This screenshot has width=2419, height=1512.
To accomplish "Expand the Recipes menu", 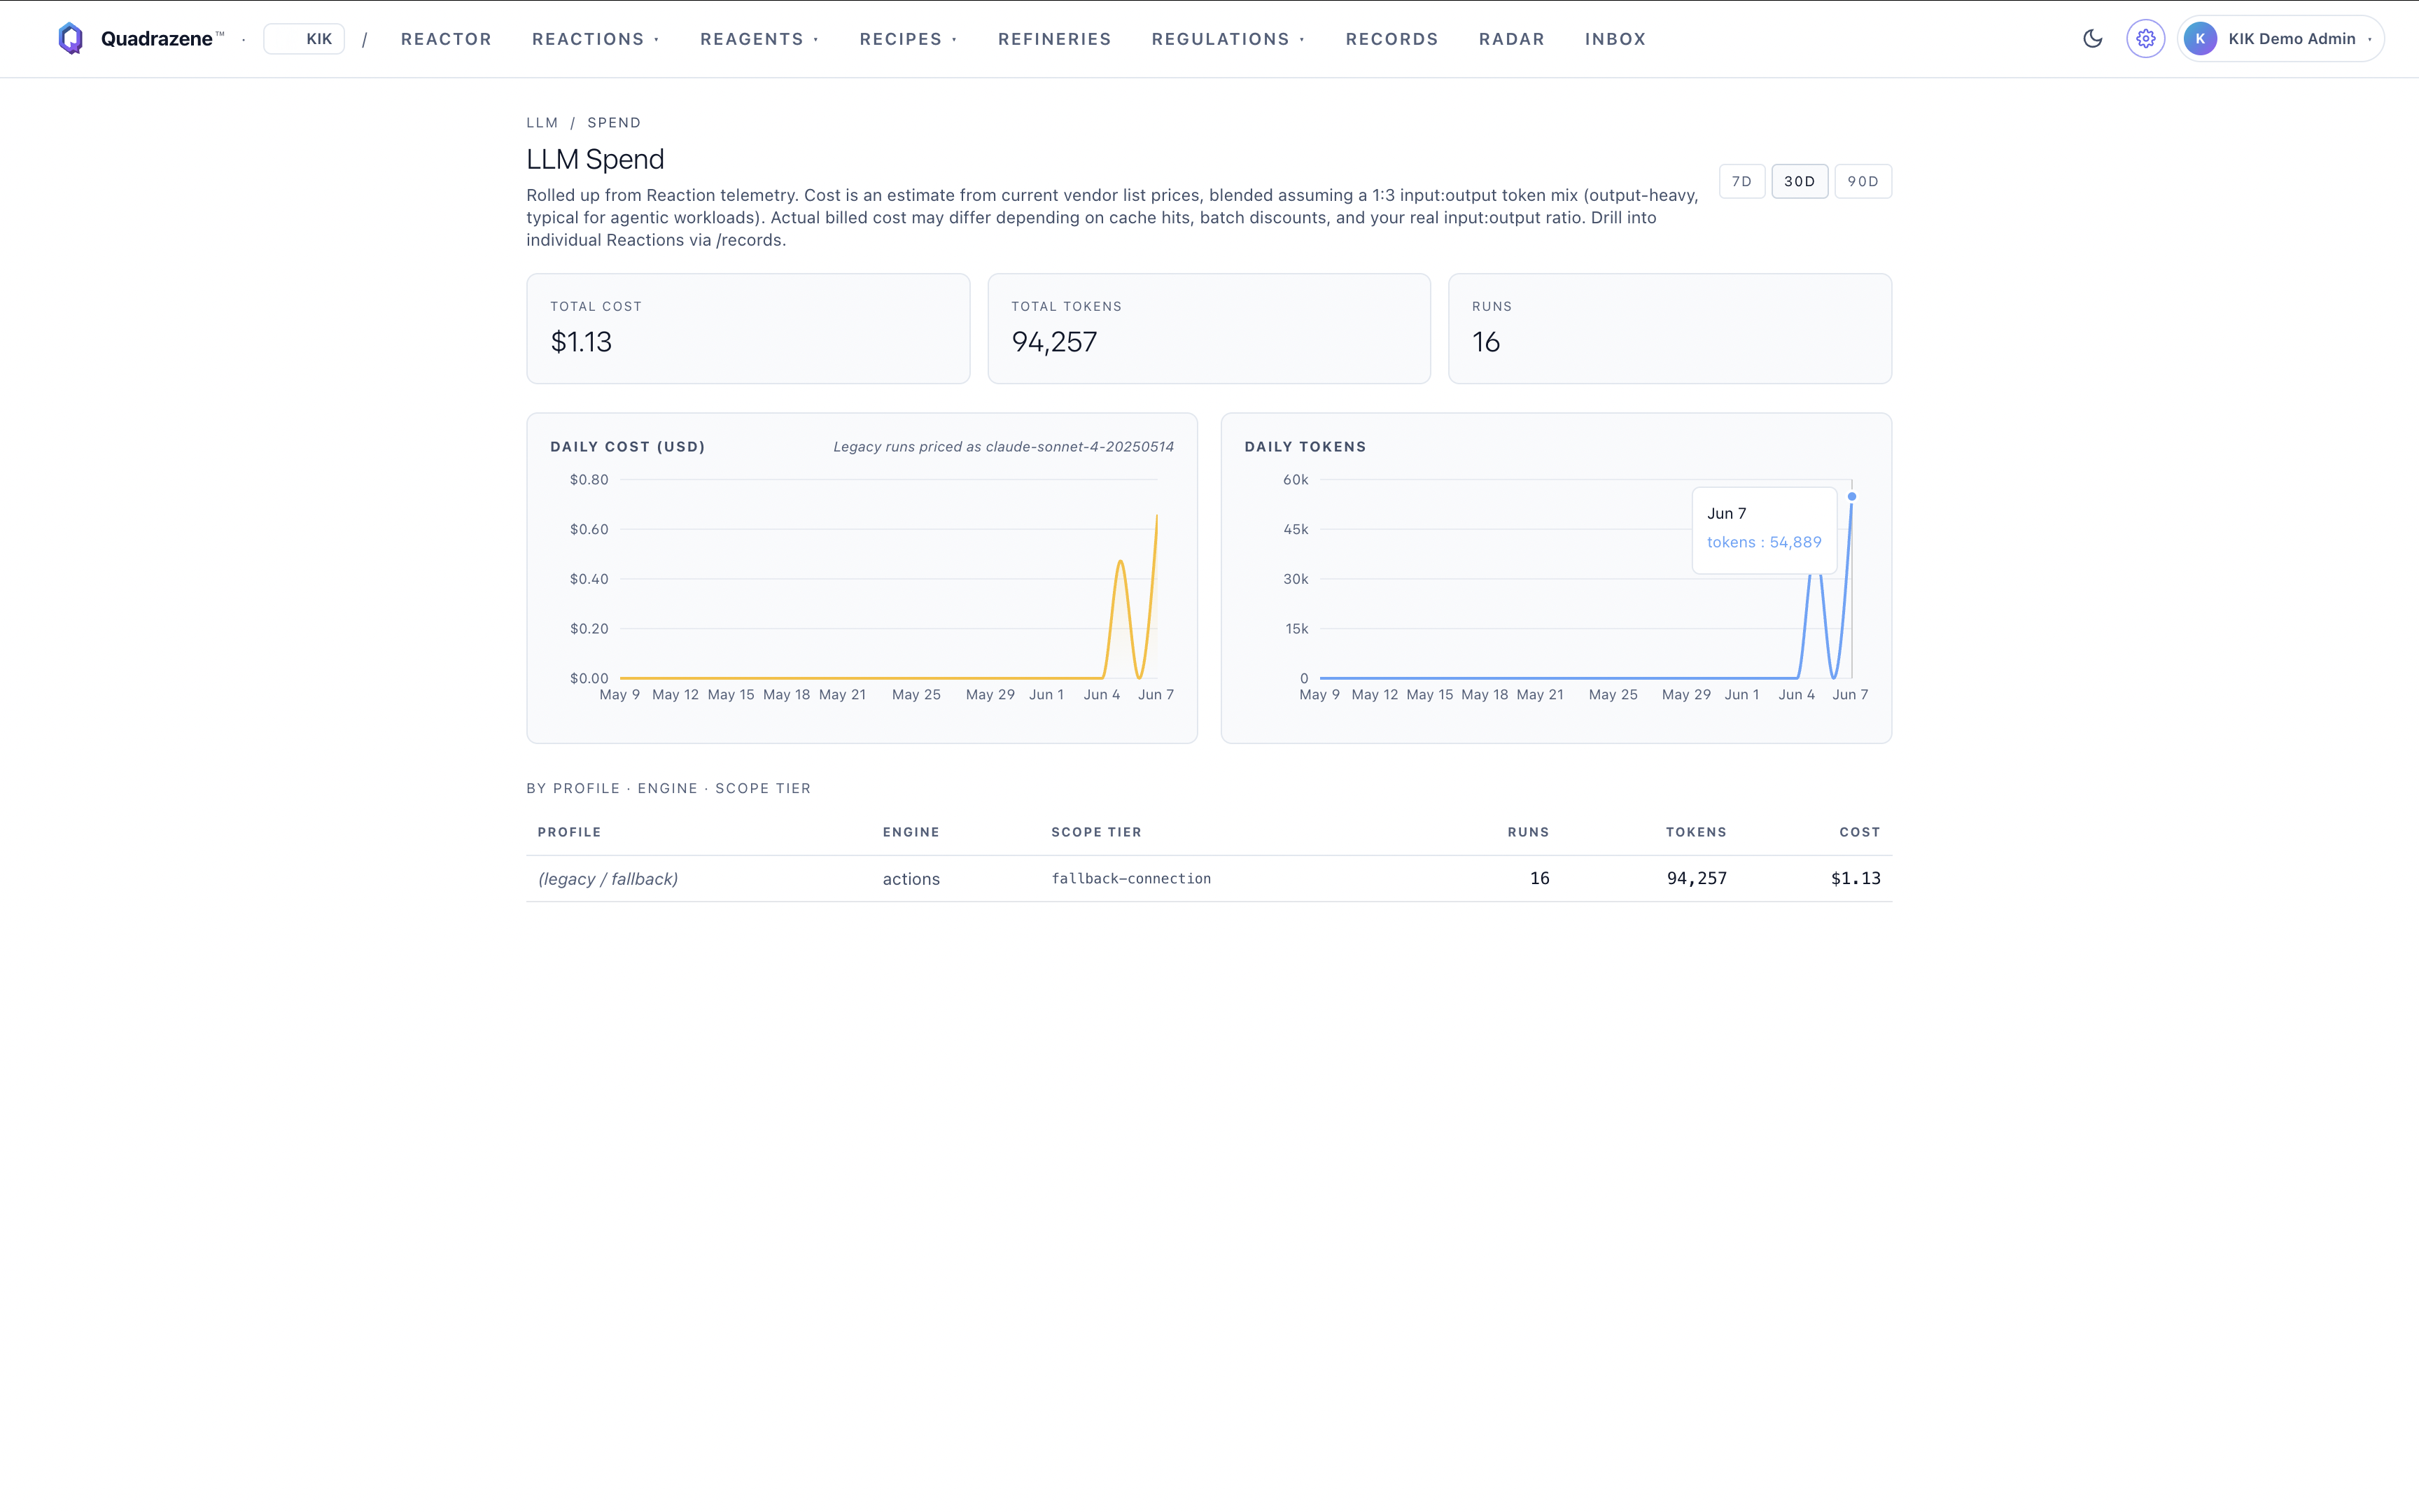I will pyautogui.click(x=909, y=39).
